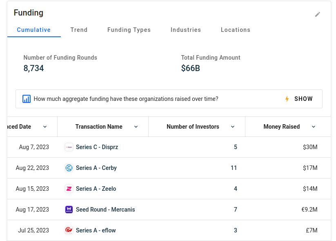Click SHOW to reveal funding chart

(x=303, y=99)
